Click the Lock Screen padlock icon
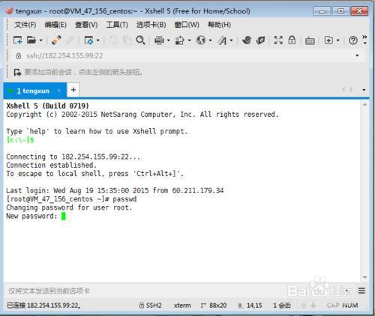The height and width of the screenshot is (316, 375). click(292, 40)
